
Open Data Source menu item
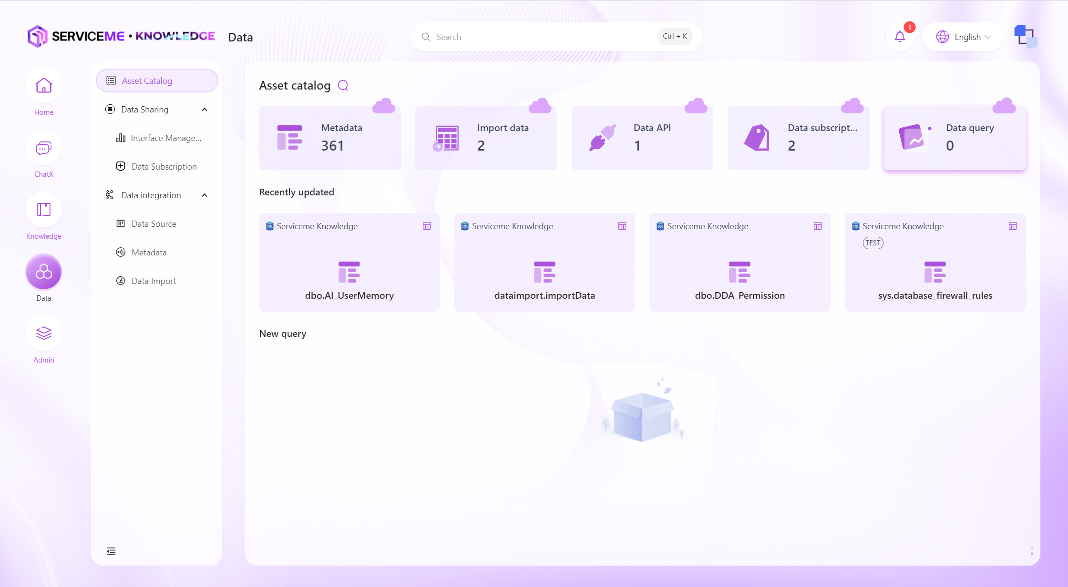(157, 224)
